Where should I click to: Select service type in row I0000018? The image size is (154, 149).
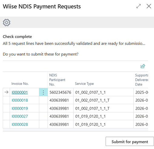pos(103,100)
